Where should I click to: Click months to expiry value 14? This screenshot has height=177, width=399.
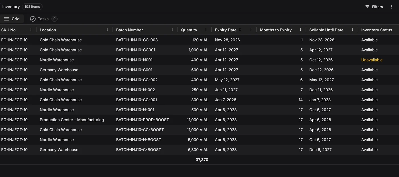tap(300, 100)
